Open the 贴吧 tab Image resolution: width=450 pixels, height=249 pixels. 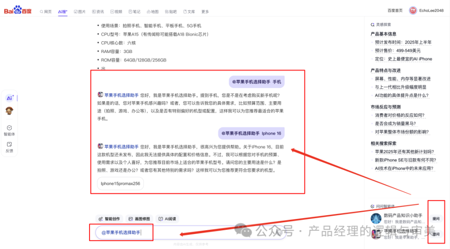click(x=171, y=12)
